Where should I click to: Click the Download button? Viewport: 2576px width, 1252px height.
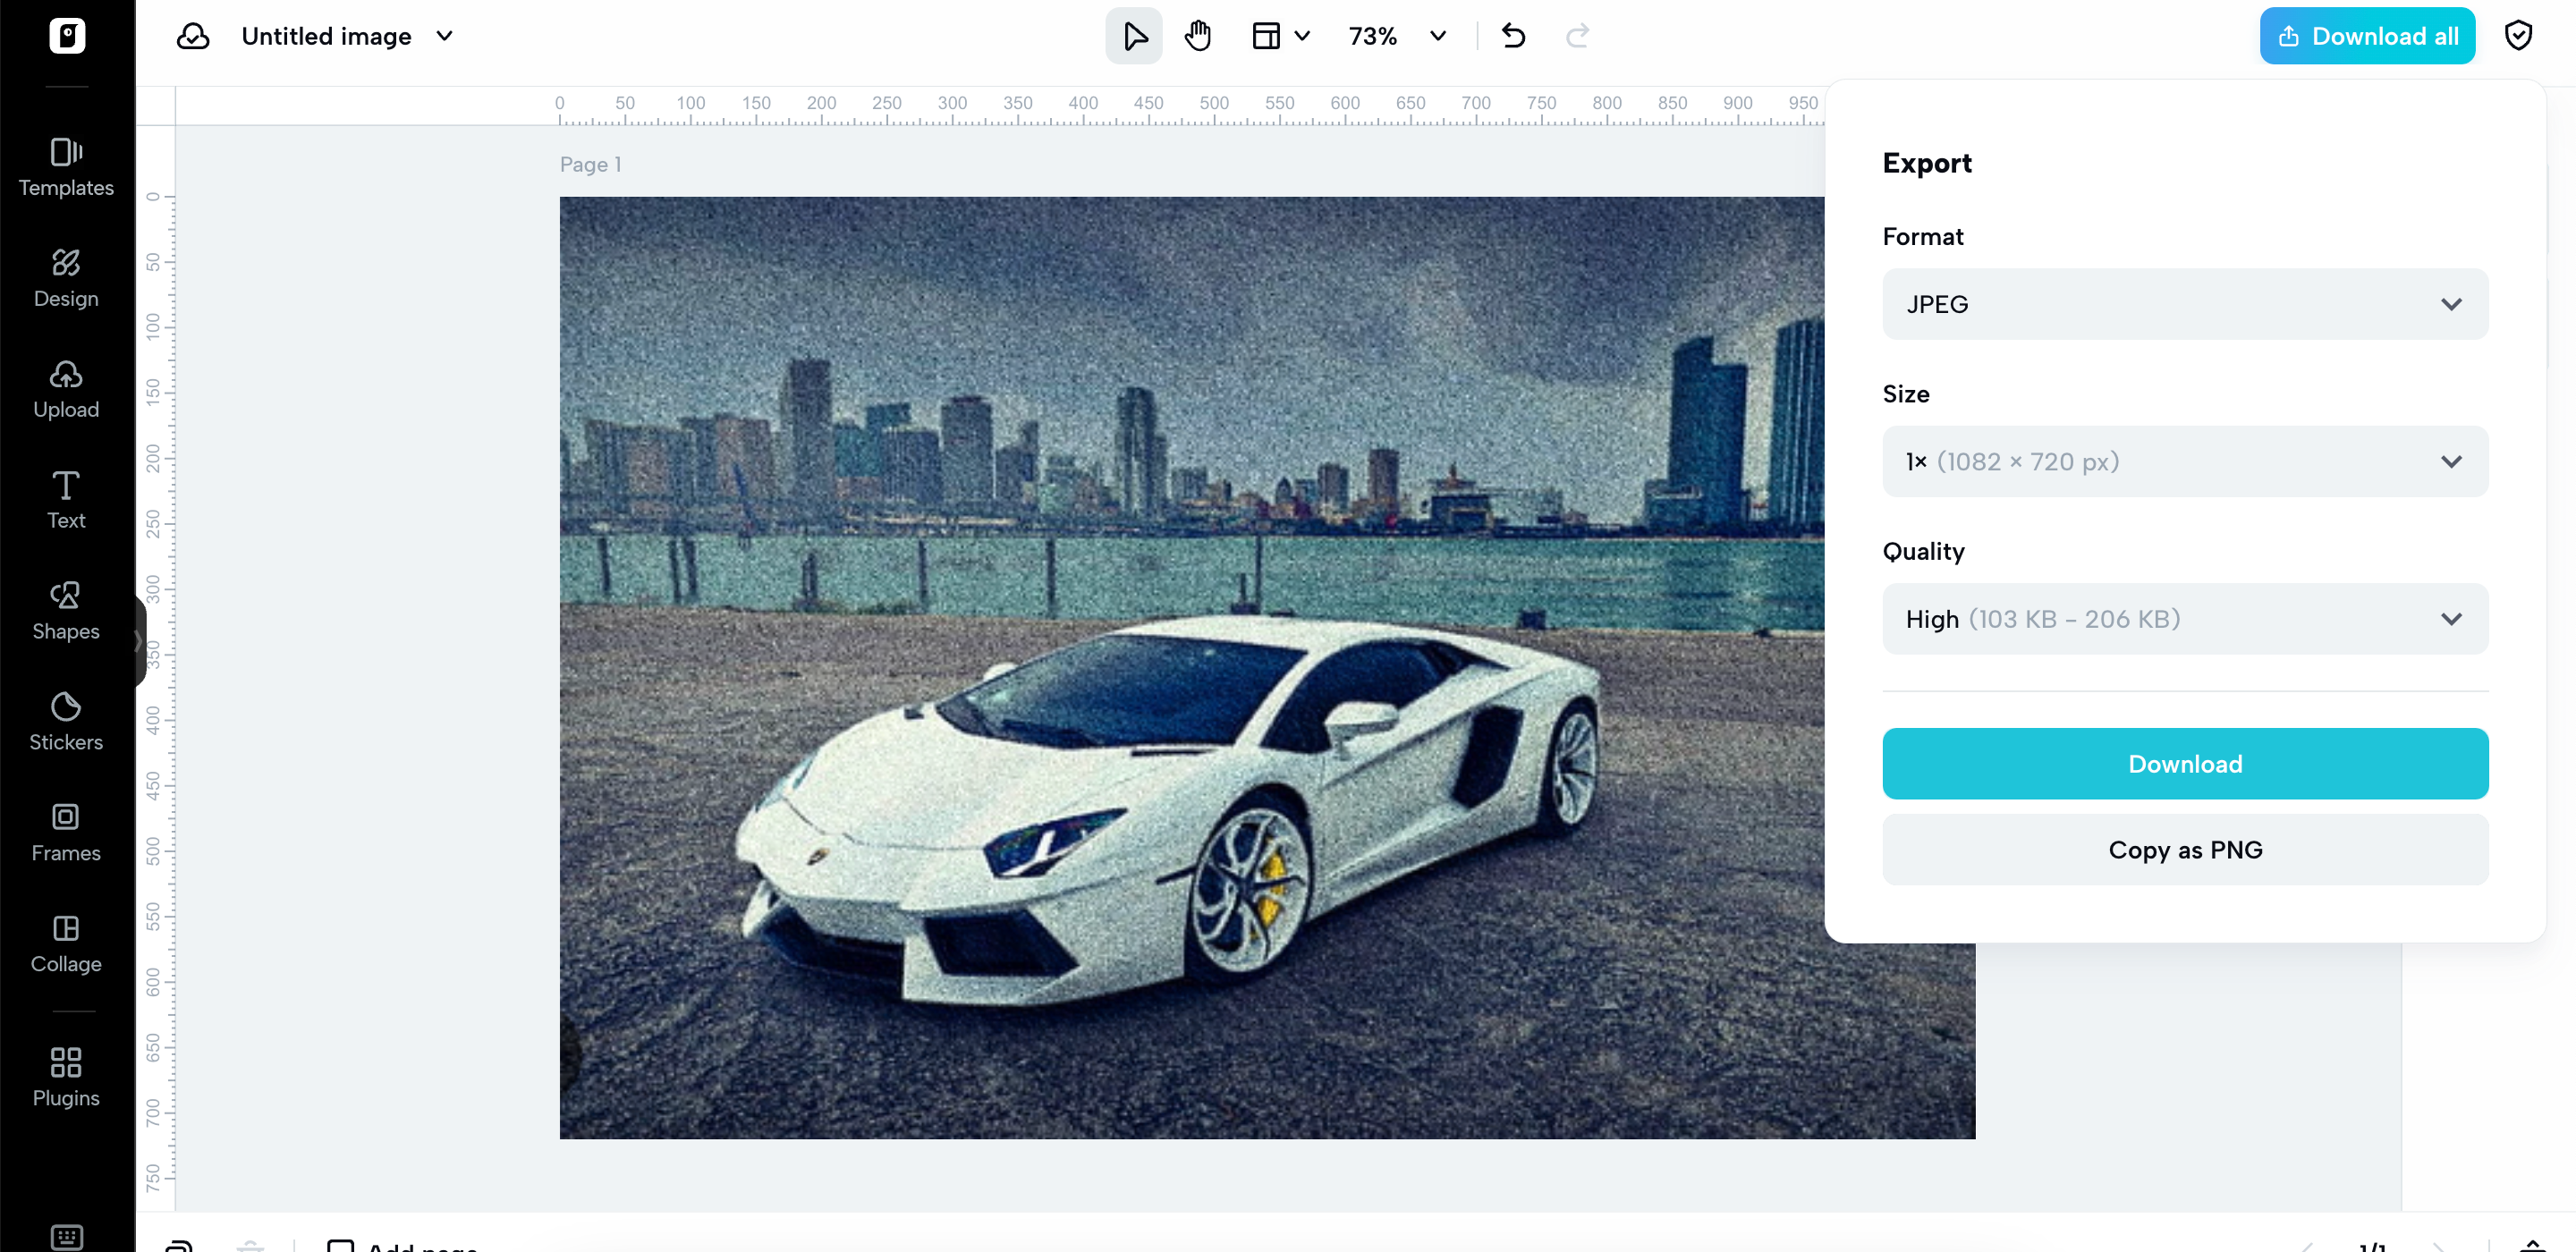coord(2184,763)
